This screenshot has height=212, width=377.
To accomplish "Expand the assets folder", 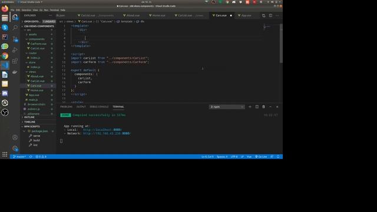I will pos(32,34).
